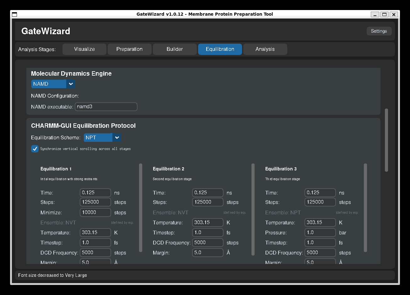Disable synchronized vertical scrolling across stages
This screenshot has height=295, width=410.
[35, 148]
